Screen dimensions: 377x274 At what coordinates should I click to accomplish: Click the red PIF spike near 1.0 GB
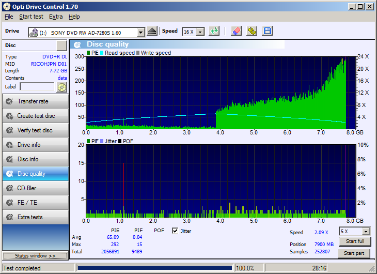(123, 186)
